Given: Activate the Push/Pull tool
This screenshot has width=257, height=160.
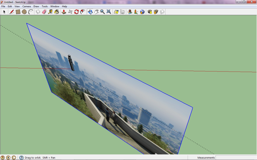Looking at the screenshot, I should pyautogui.click(x=64, y=12).
